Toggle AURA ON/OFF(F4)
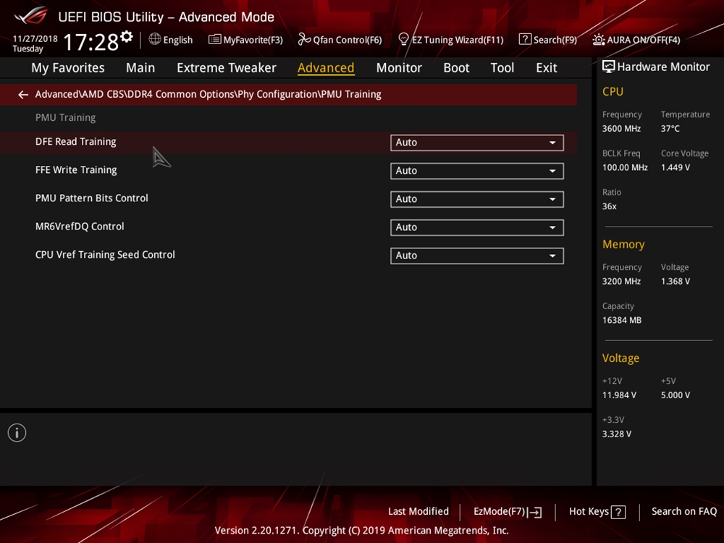 tap(636, 40)
